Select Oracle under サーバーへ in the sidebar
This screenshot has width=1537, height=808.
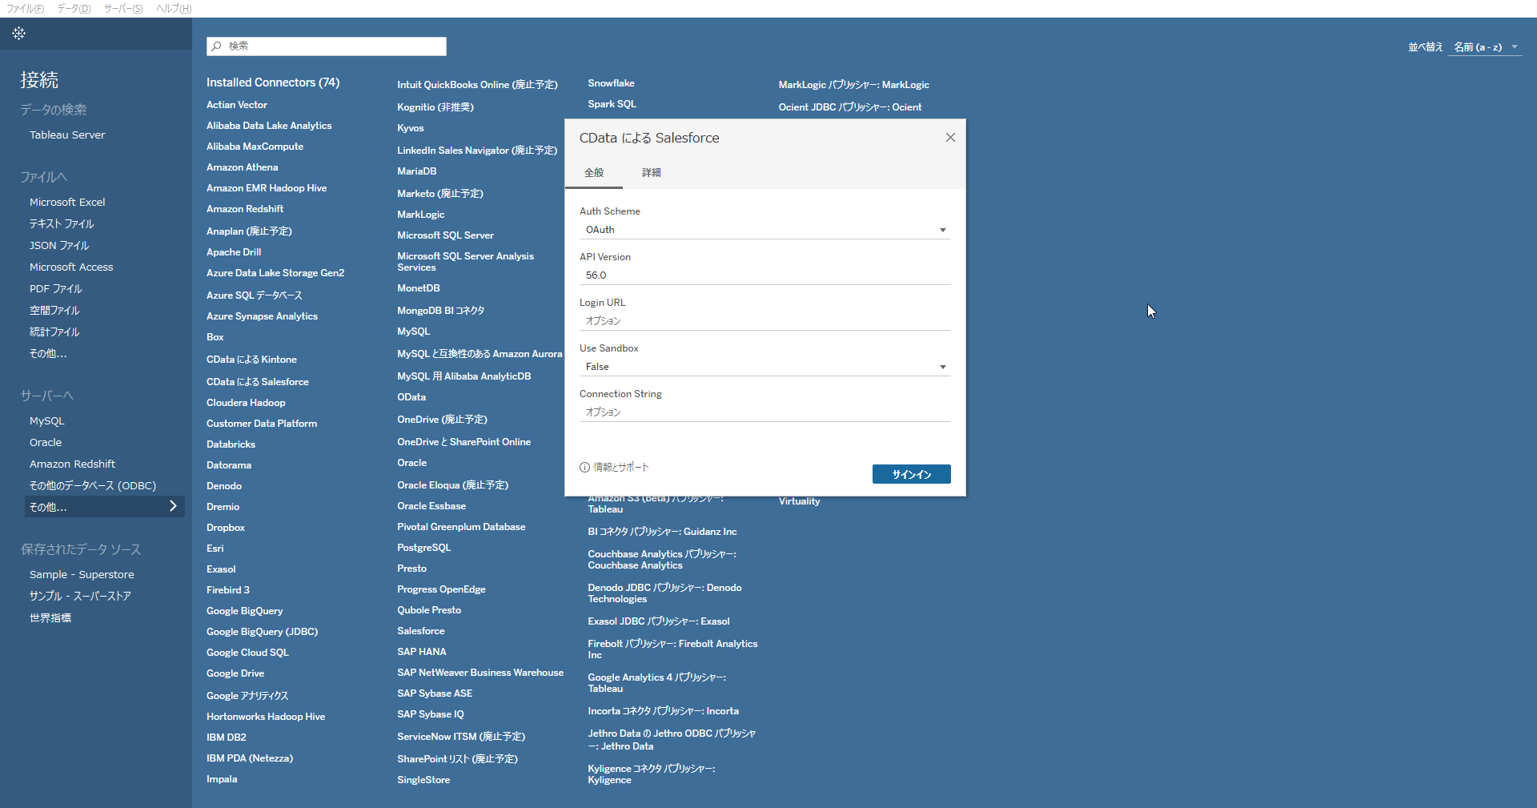click(46, 443)
